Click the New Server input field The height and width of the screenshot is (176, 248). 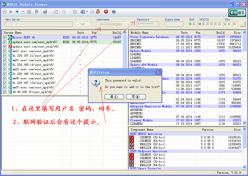point(39,24)
